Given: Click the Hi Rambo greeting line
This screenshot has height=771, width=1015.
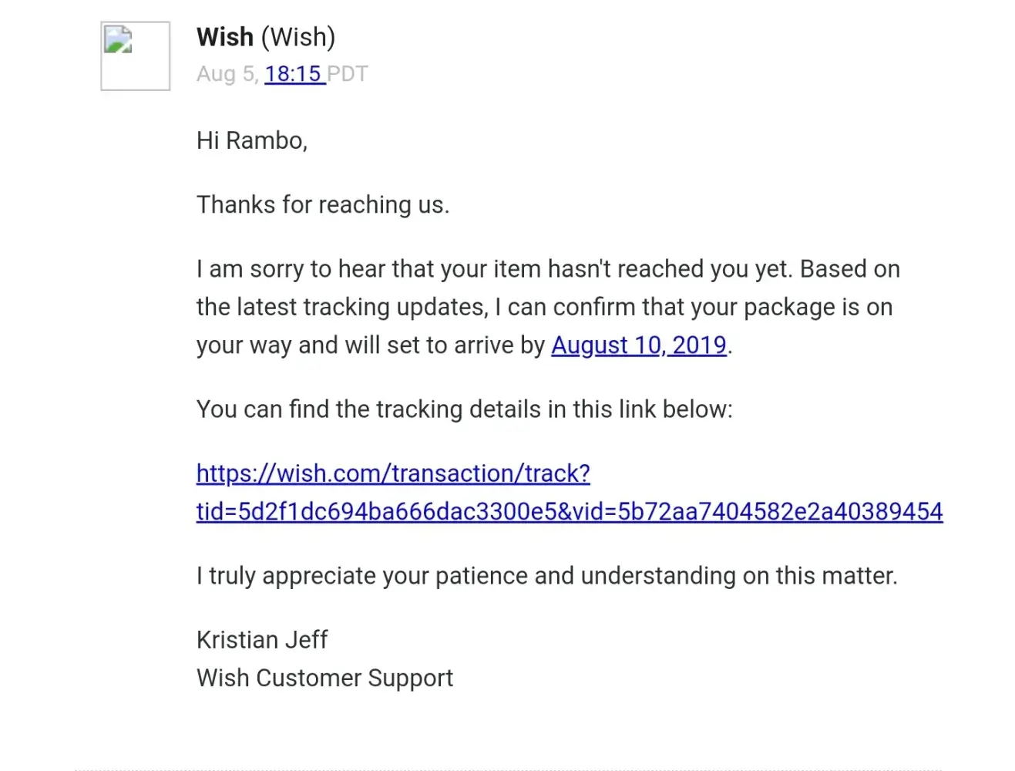Looking at the screenshot, I should (251, 140).
